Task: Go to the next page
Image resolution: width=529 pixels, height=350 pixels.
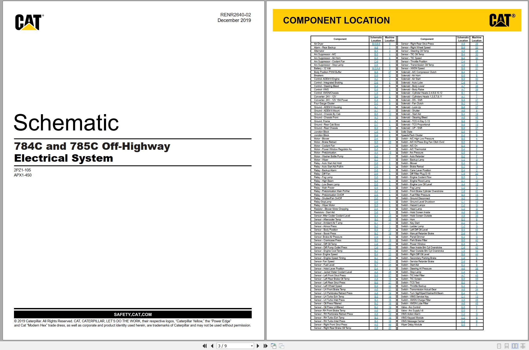Action: pyautogui.click(x=258, y=346)
